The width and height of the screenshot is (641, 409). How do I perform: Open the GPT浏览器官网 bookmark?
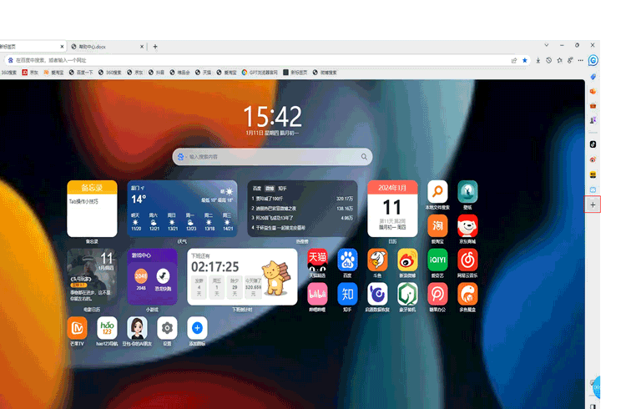tap(260, 73)
